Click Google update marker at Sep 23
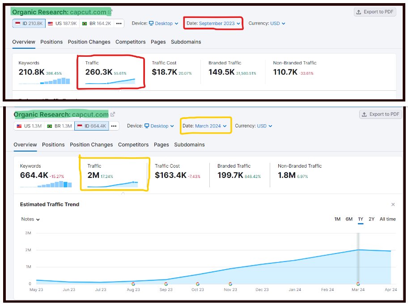 [166, 284]
